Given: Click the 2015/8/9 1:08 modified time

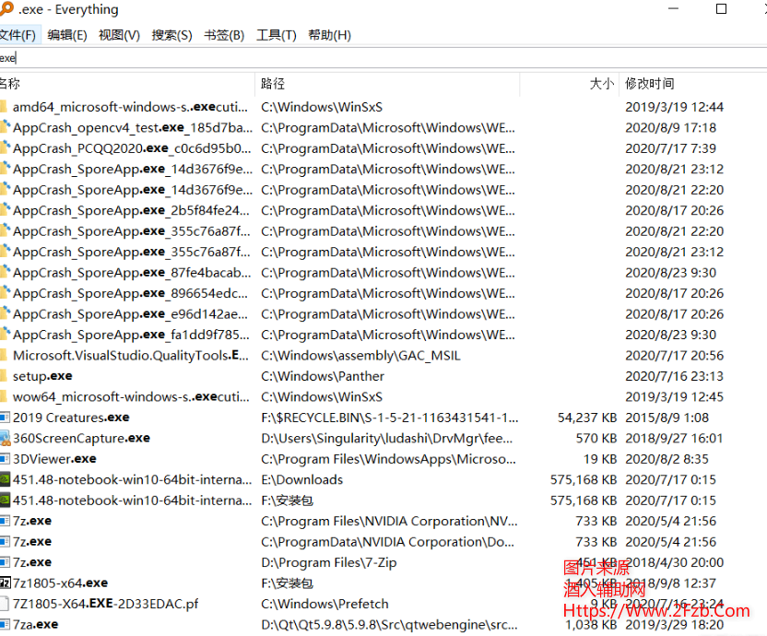Looking at the screenshot, I should [667, 418].
